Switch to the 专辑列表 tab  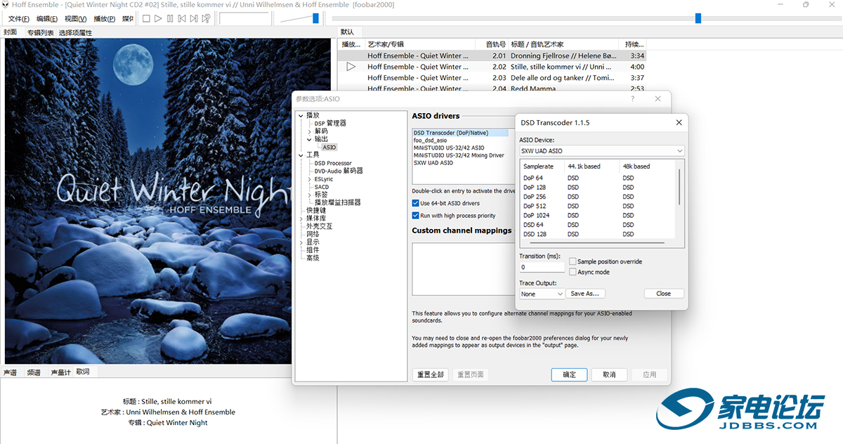(41, 32)
